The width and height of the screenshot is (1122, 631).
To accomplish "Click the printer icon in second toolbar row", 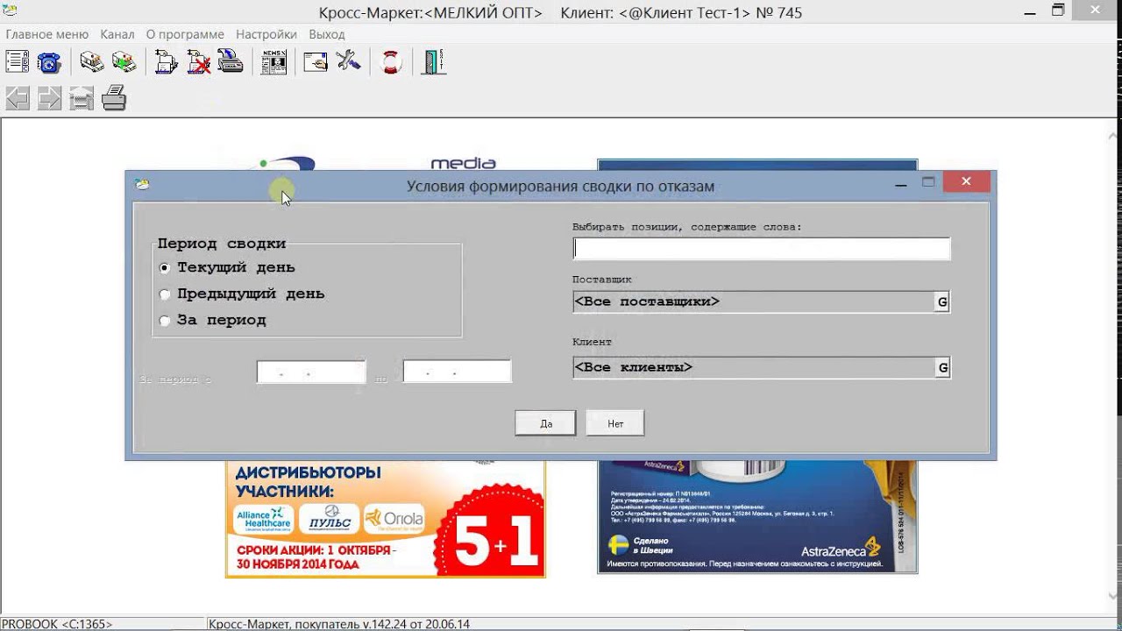I will pos(114,98).
